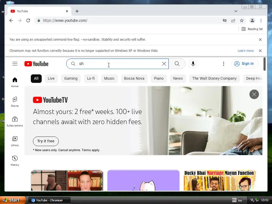Screen dimensions: 272x204
Task: Click YouTube - Chromium taskbar button
Action: click(49, 200)
